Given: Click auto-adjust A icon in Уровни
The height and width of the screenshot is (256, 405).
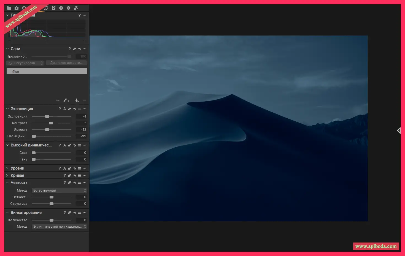Looking at the screenshot, I should click(x=64, y=168).
